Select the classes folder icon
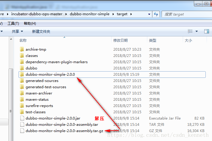 point(22,55)
